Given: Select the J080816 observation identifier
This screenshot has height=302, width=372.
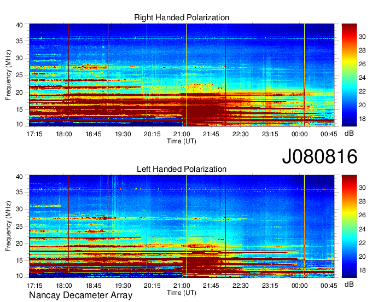Looking at the screenshot, I should pos(319,156).
